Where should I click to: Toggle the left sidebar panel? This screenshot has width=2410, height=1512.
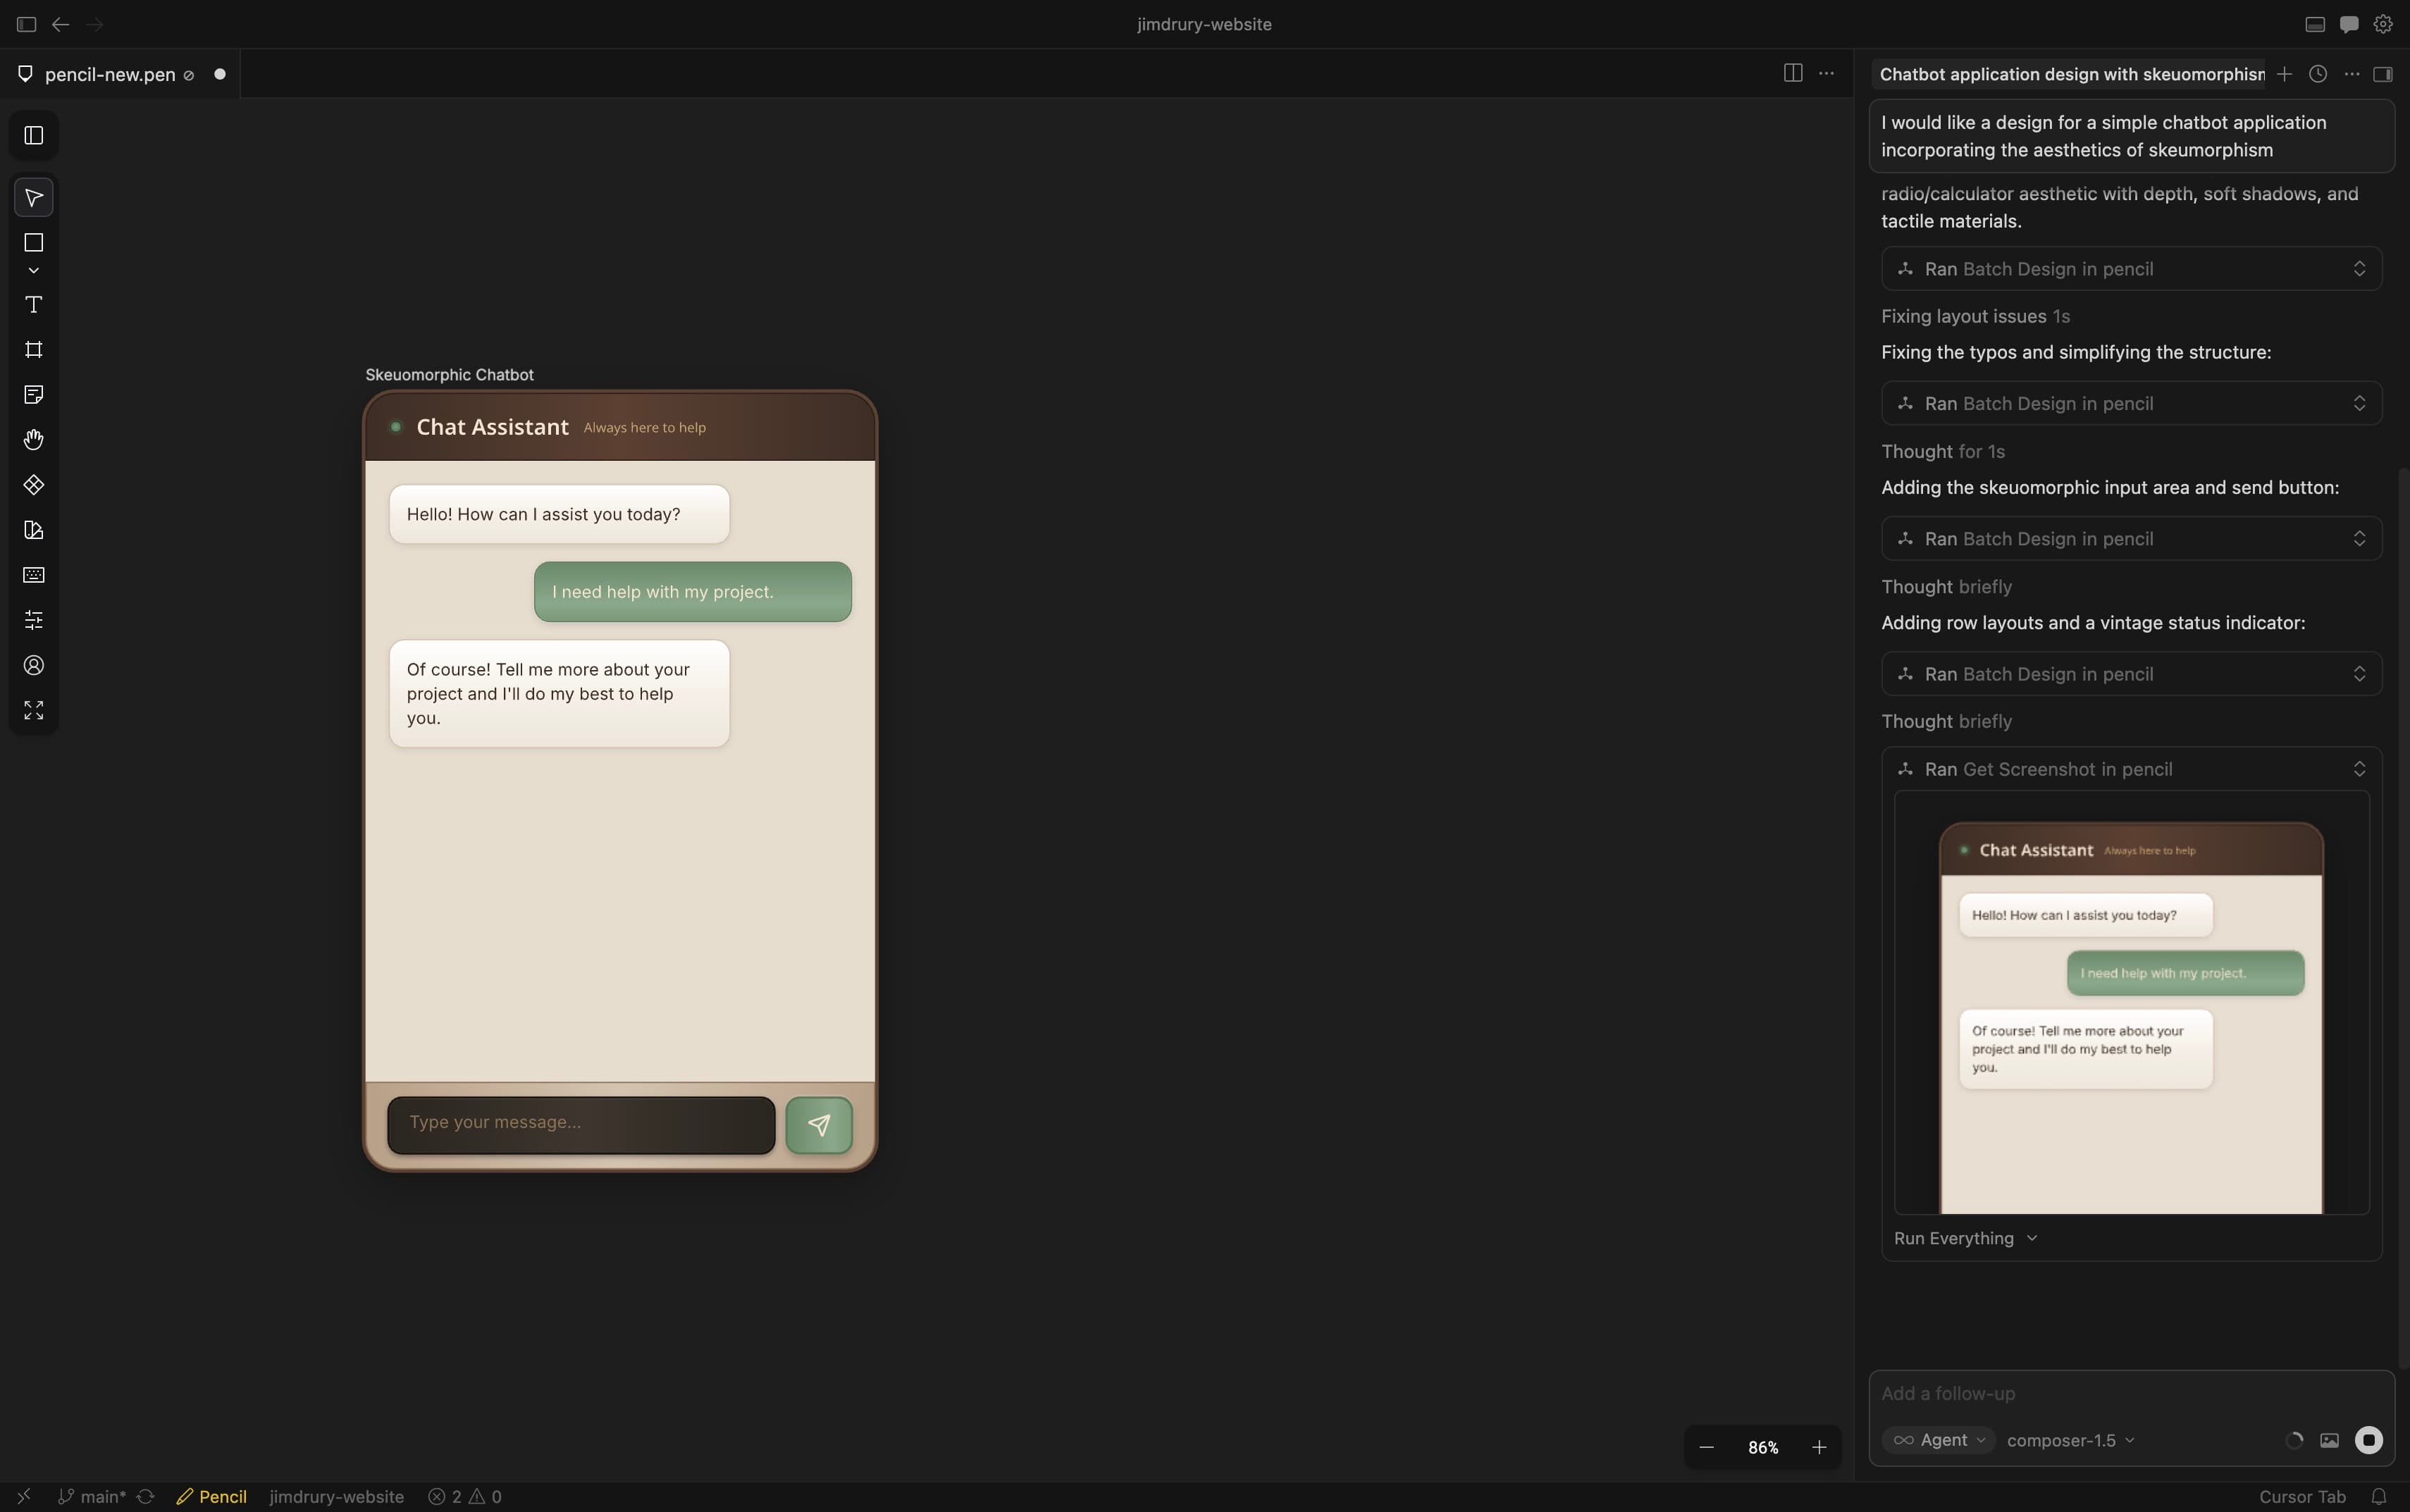33,135
